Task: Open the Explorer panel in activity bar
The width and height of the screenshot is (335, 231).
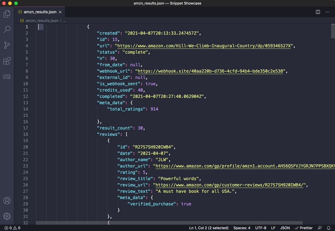Action: (x=7, y=14)
